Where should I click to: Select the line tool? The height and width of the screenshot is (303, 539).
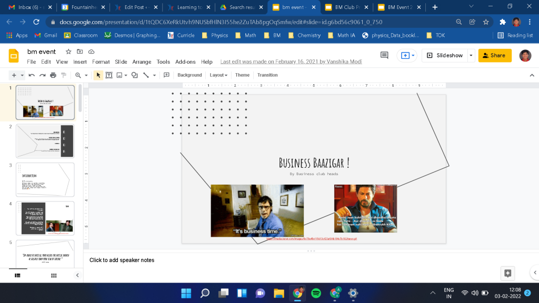(x=146, y=75)
